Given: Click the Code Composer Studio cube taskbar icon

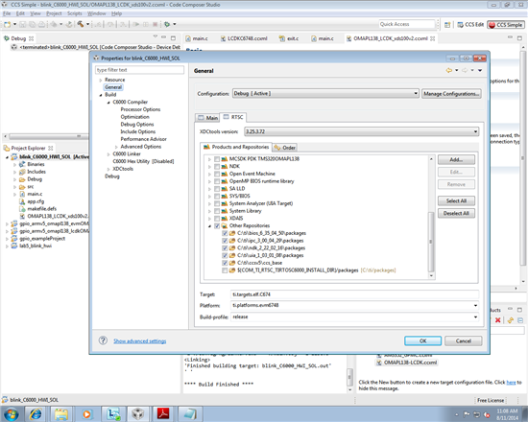Looking at the screenshot, I should (137, 414).
